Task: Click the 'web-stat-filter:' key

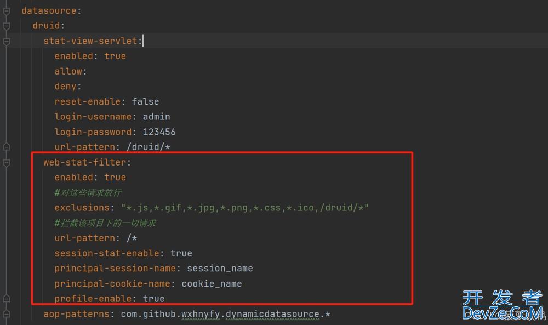Action: pyautogui.click(x=87, y=162)
